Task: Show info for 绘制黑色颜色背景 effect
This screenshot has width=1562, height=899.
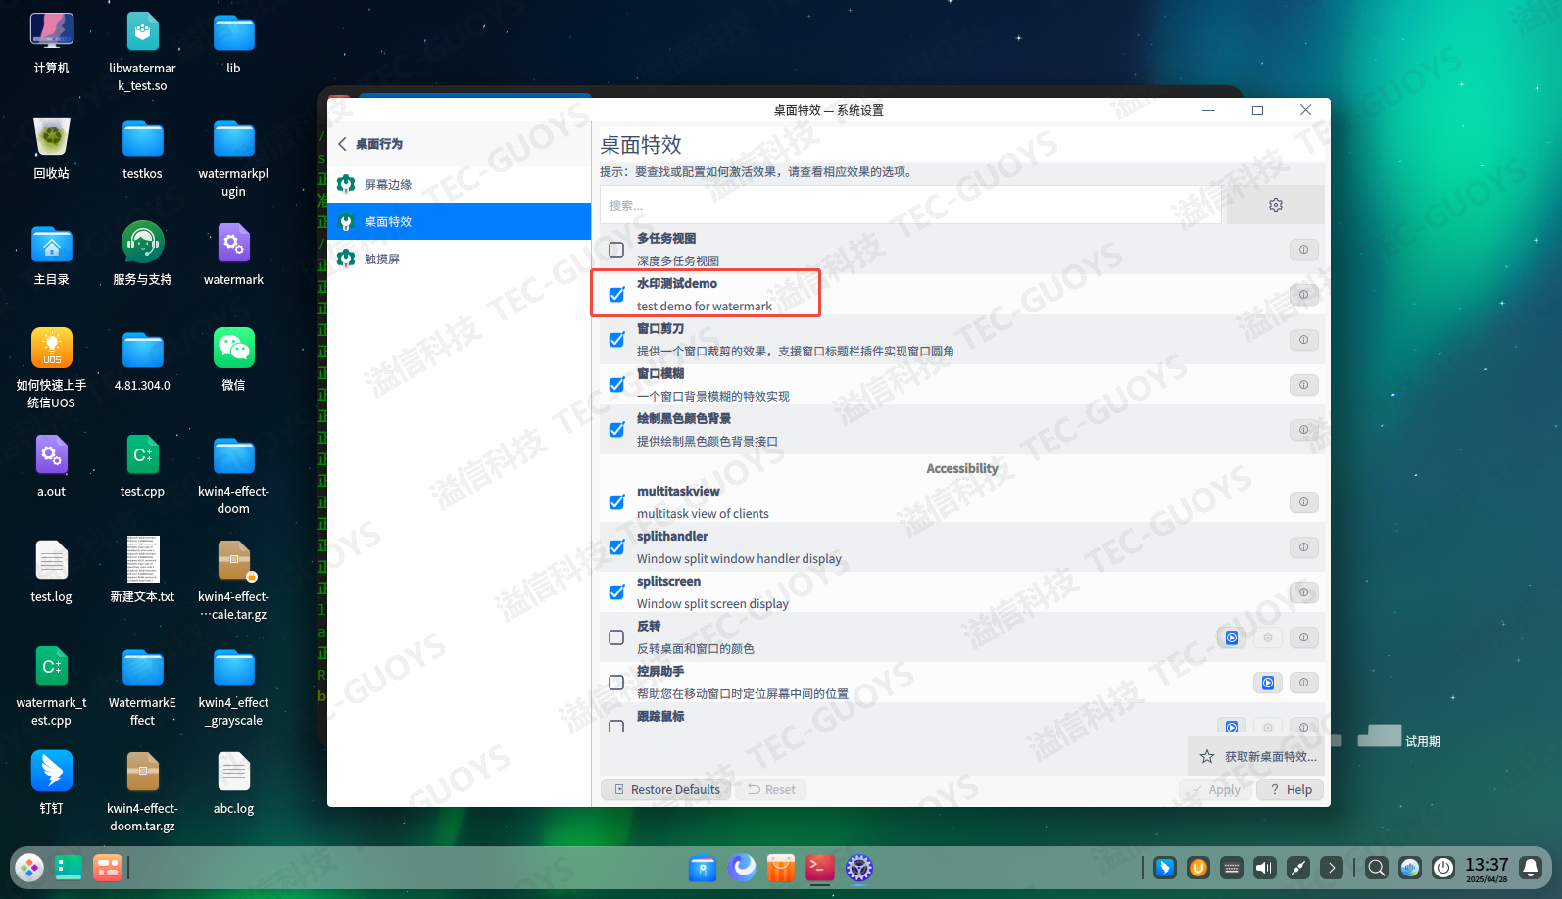Action: pos(1303,430)
